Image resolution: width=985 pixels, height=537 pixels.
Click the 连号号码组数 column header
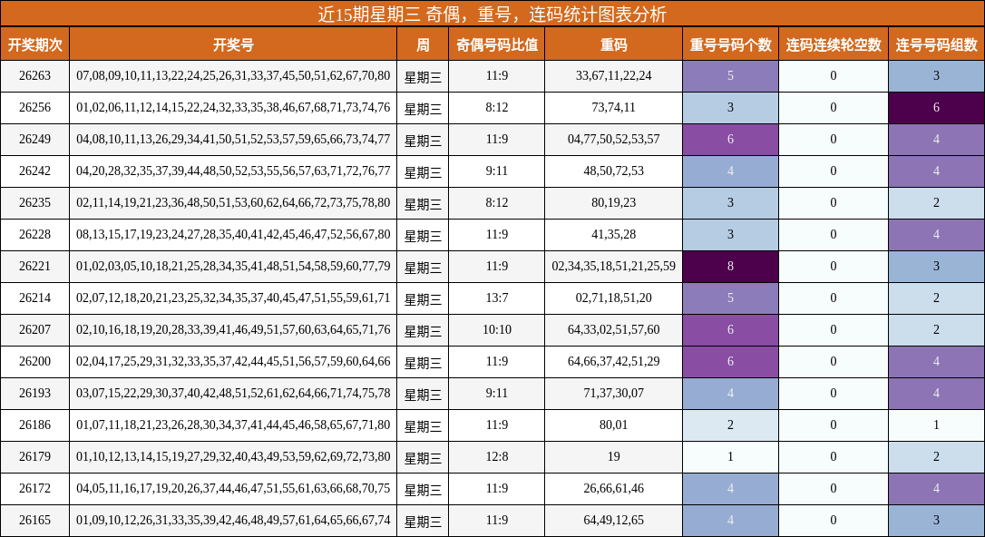(937, 44)
